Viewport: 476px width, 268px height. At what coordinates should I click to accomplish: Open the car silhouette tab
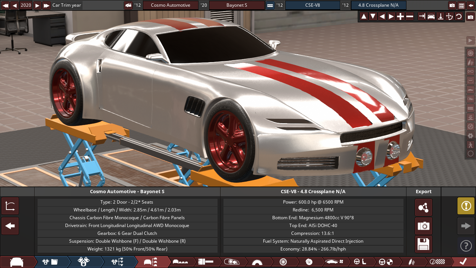click(x=17, y=262)
